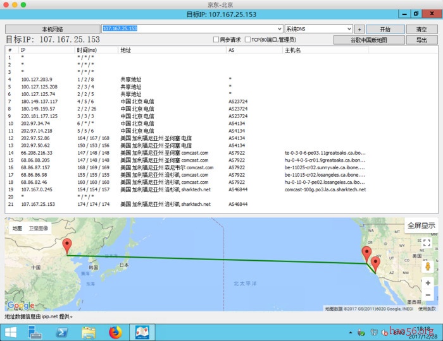Screen dimensions: 443x341
Task: Click the + add DNS button
Action: [x=359, y=29]
